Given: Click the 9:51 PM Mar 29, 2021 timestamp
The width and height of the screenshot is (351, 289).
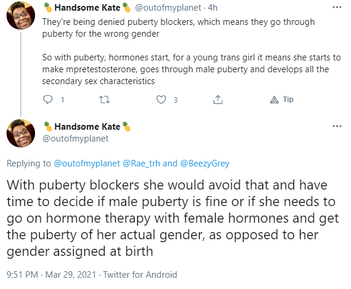Looking at the screenshot, I should [x=52, y=275].
